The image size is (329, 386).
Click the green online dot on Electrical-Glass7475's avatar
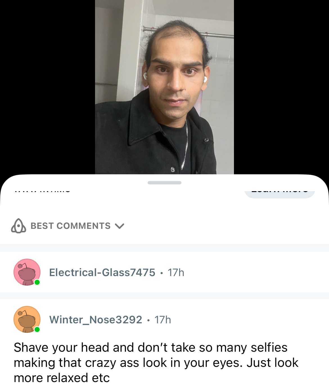[37, 282]
